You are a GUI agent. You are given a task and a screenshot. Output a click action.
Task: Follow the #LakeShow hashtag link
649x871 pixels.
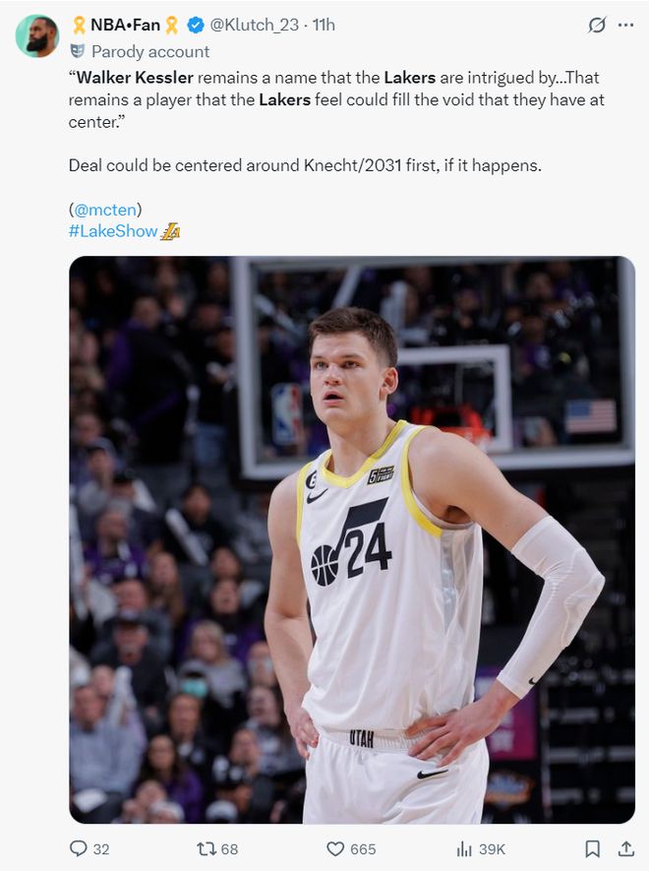pyautogui.click(x=113, y=231)
